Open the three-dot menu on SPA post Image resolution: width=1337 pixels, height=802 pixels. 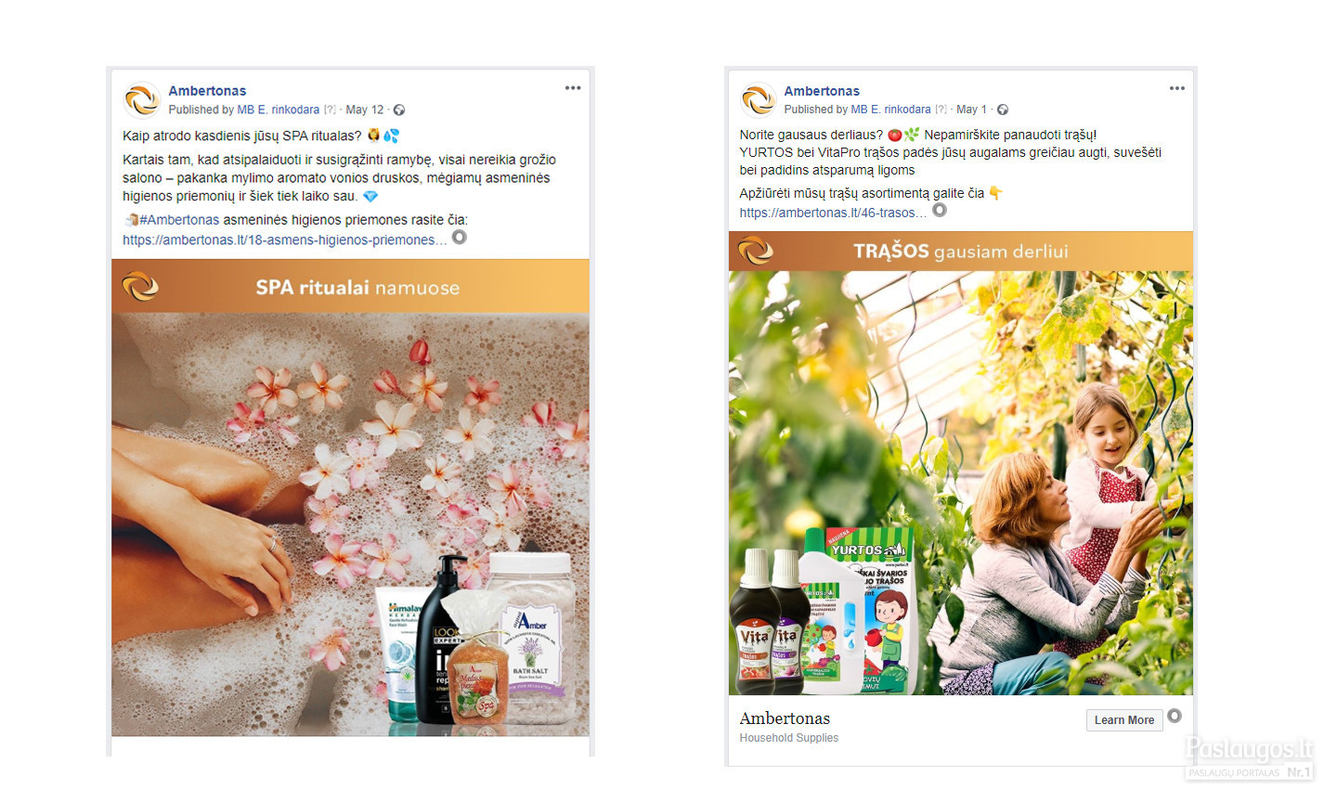click(x=573, y=88)
